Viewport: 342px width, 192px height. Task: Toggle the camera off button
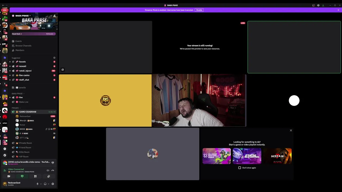point(9,176)
